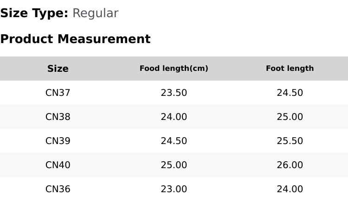The height and width of the screenshot is (201, 348).
Task: Click the 24.50 foot length for CN37
Action: [290, 93]
